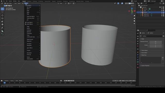This screenshot has height=93, width=165.
Task: Jump to the start frame in timeline
Action: pos(65,81)
